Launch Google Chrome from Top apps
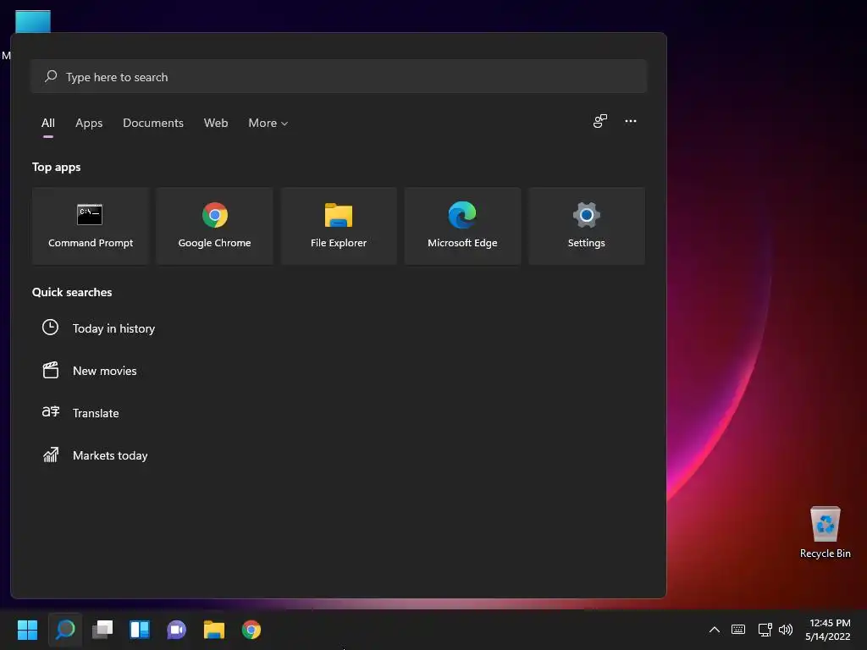The width and height of the screenshot is (867, 650). click(214, 225)
